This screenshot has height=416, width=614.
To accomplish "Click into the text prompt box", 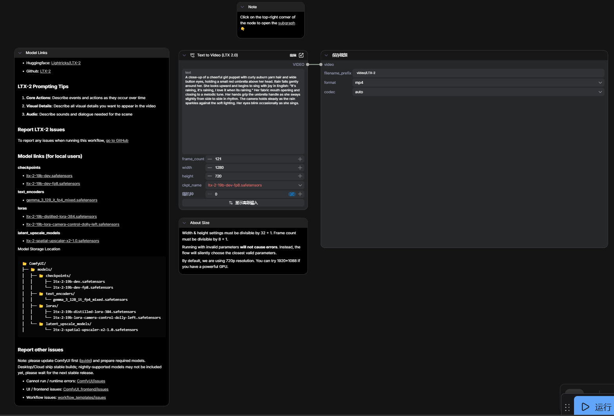I will click(x=243, y=112).
